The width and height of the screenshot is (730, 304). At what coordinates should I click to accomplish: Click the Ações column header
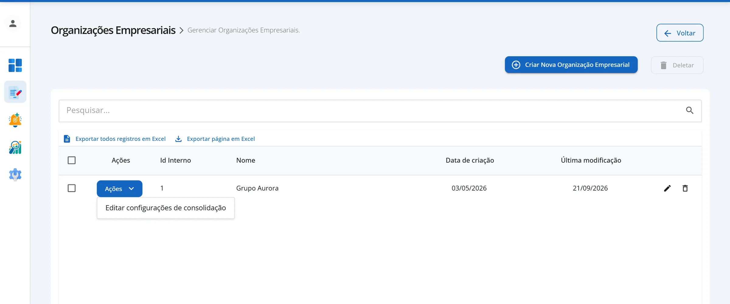coord(121,161)
